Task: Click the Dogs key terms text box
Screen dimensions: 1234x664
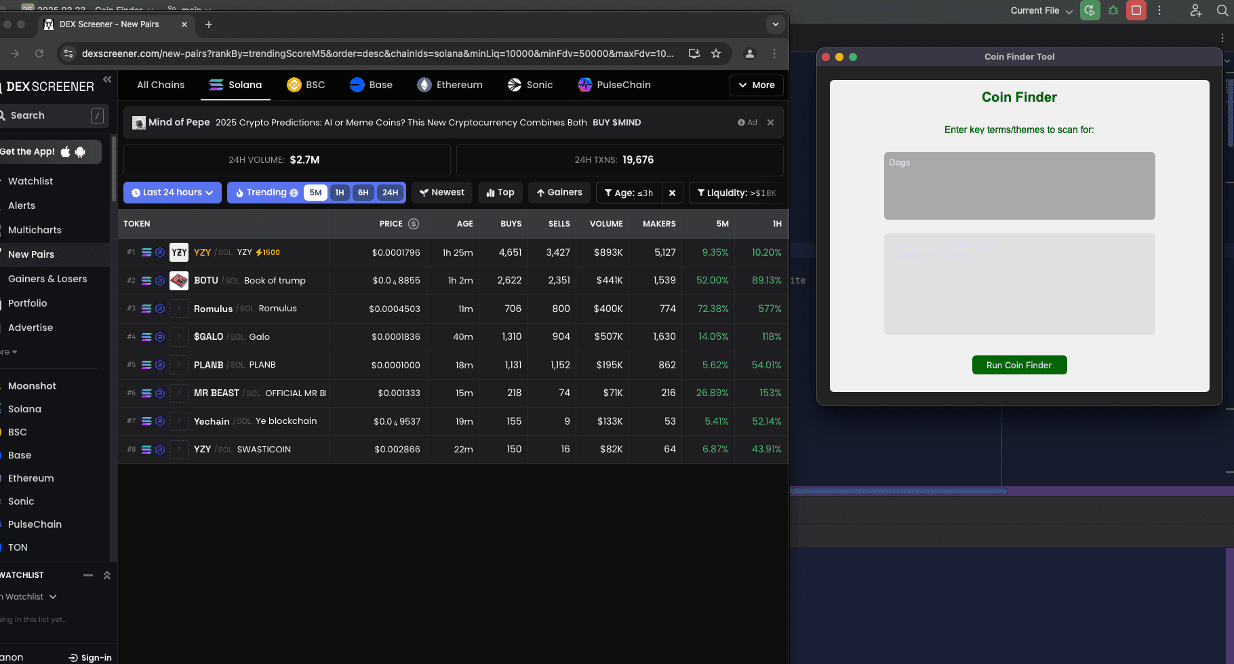Action: coord(1019,185)
